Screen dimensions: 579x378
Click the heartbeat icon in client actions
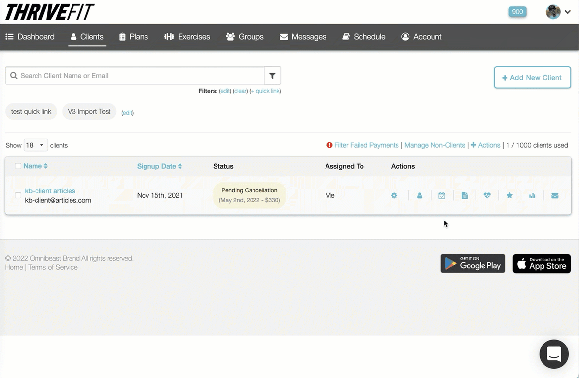click(x=487, y=196)
